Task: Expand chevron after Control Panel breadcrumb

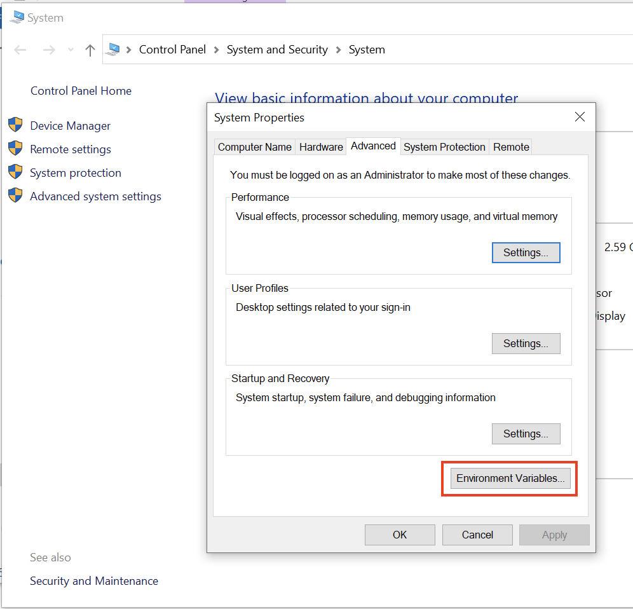Action: pyautogui.click(x=217, y=50)
